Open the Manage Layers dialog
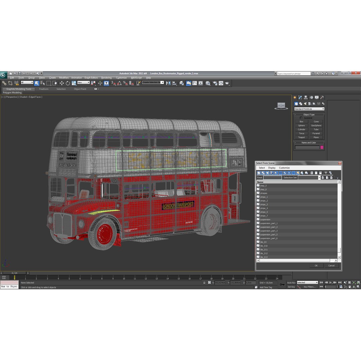The image size is (361, 361). (182, 83)
